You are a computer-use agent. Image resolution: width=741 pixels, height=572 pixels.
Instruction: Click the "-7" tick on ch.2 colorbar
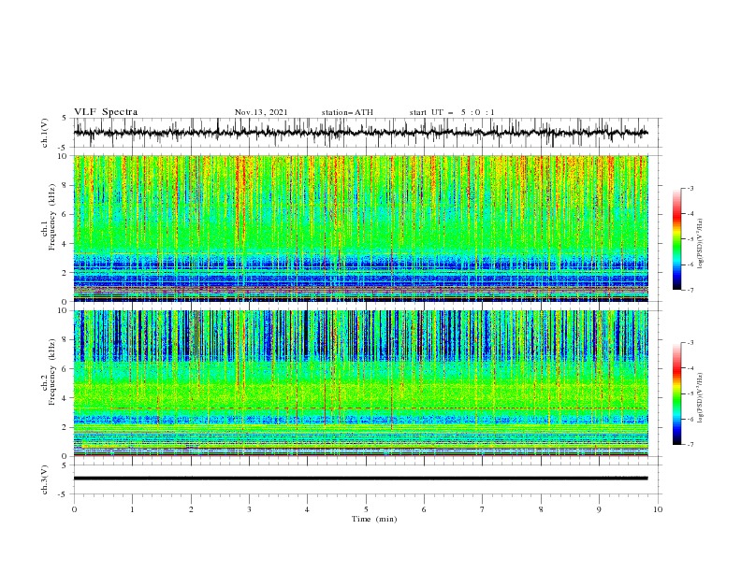click(690, 444)
